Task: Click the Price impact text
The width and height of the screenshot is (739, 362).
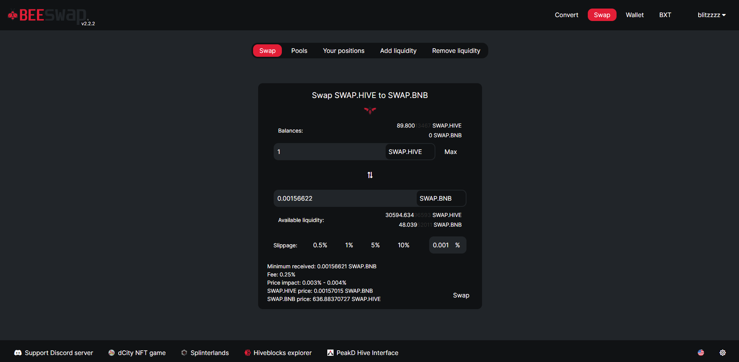Action: tap(307, 283)
